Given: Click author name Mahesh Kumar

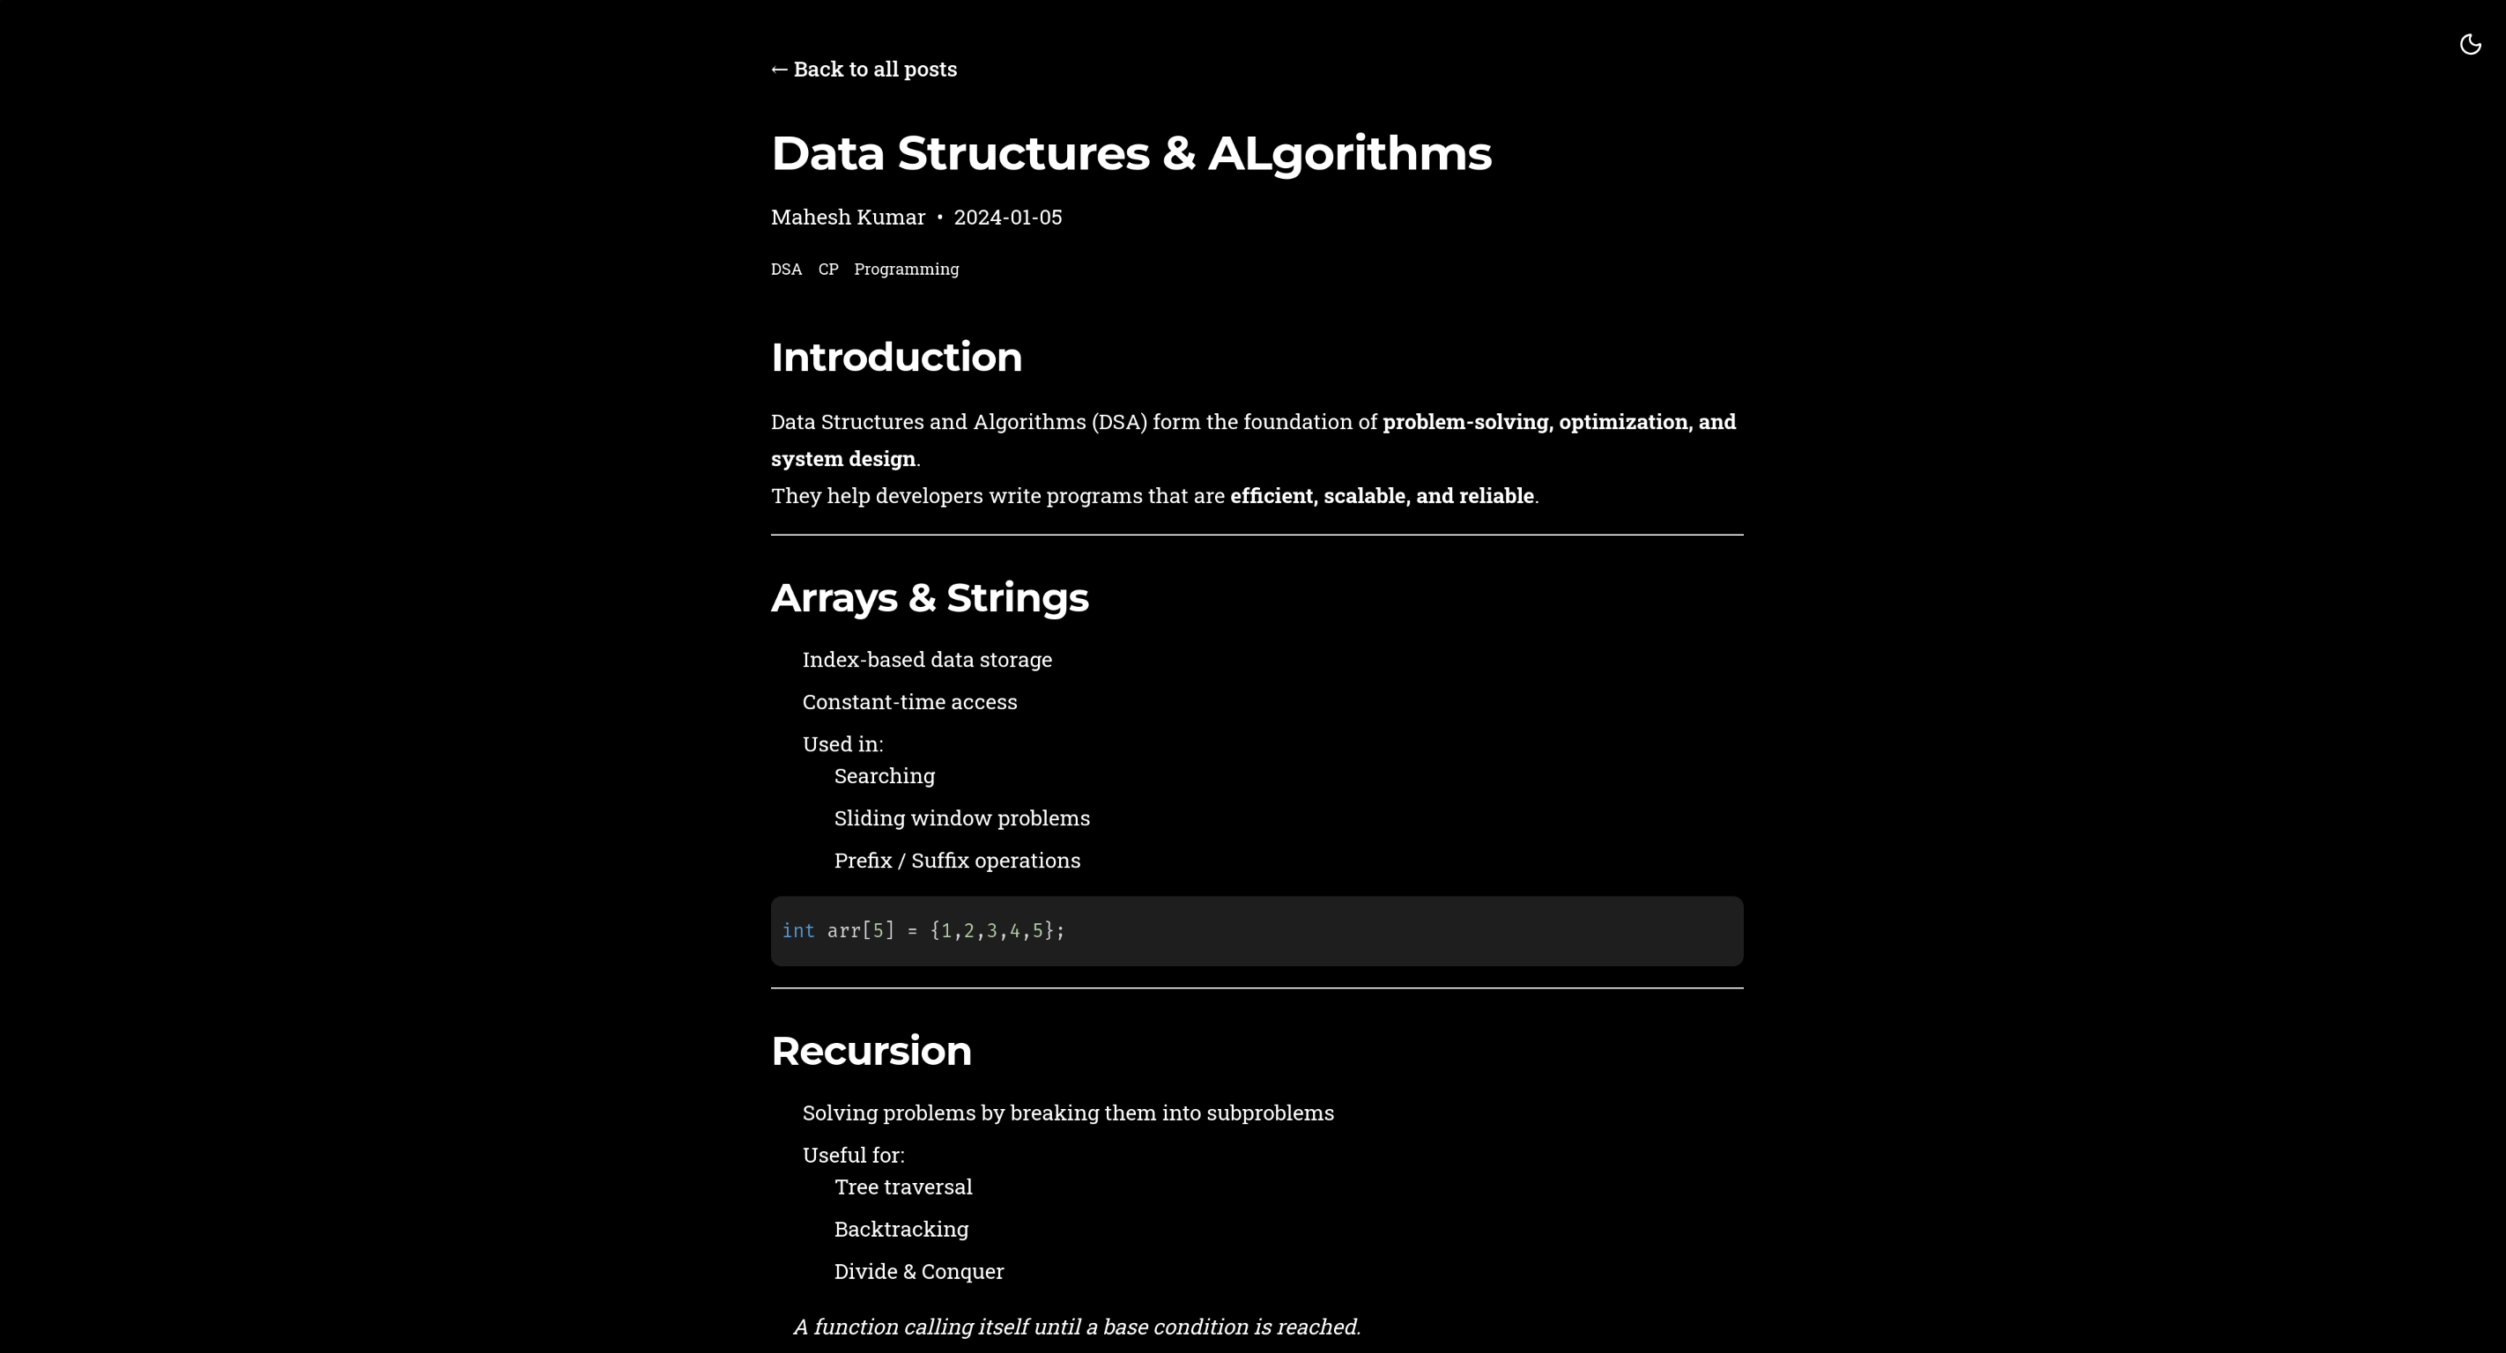Looking at the screenshot, I should click(848, 217).
